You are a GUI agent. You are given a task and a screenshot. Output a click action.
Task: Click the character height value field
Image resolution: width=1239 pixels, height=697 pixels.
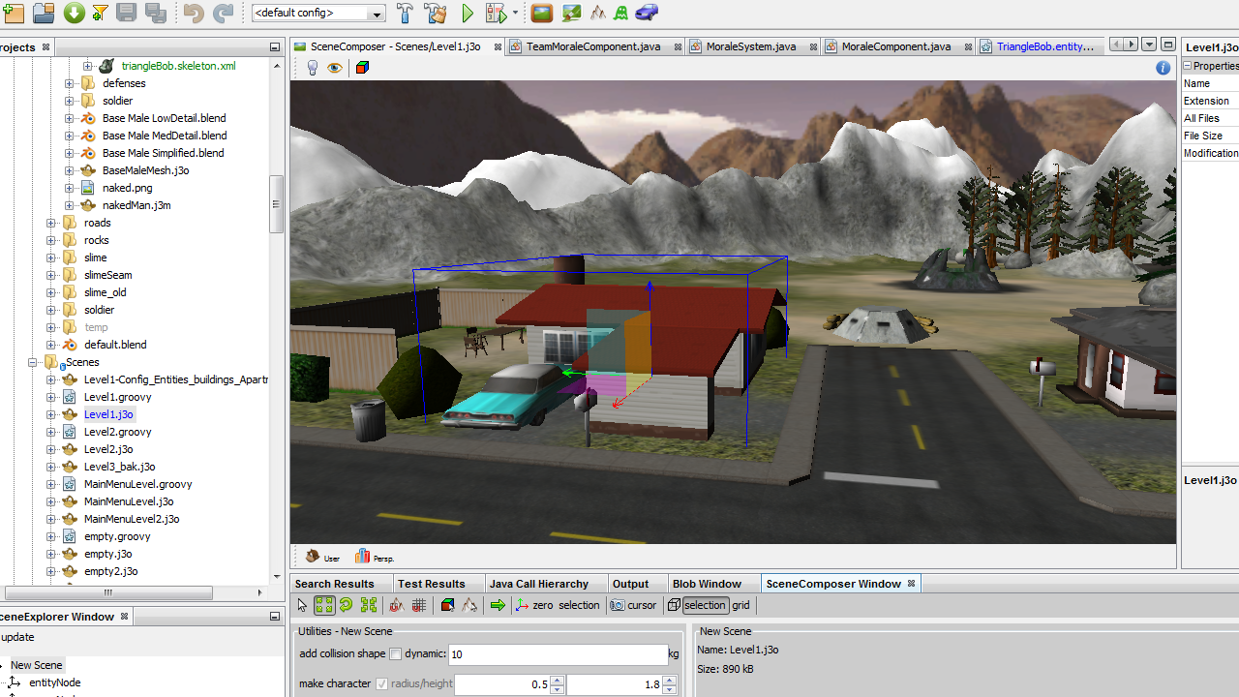(614, 684)
